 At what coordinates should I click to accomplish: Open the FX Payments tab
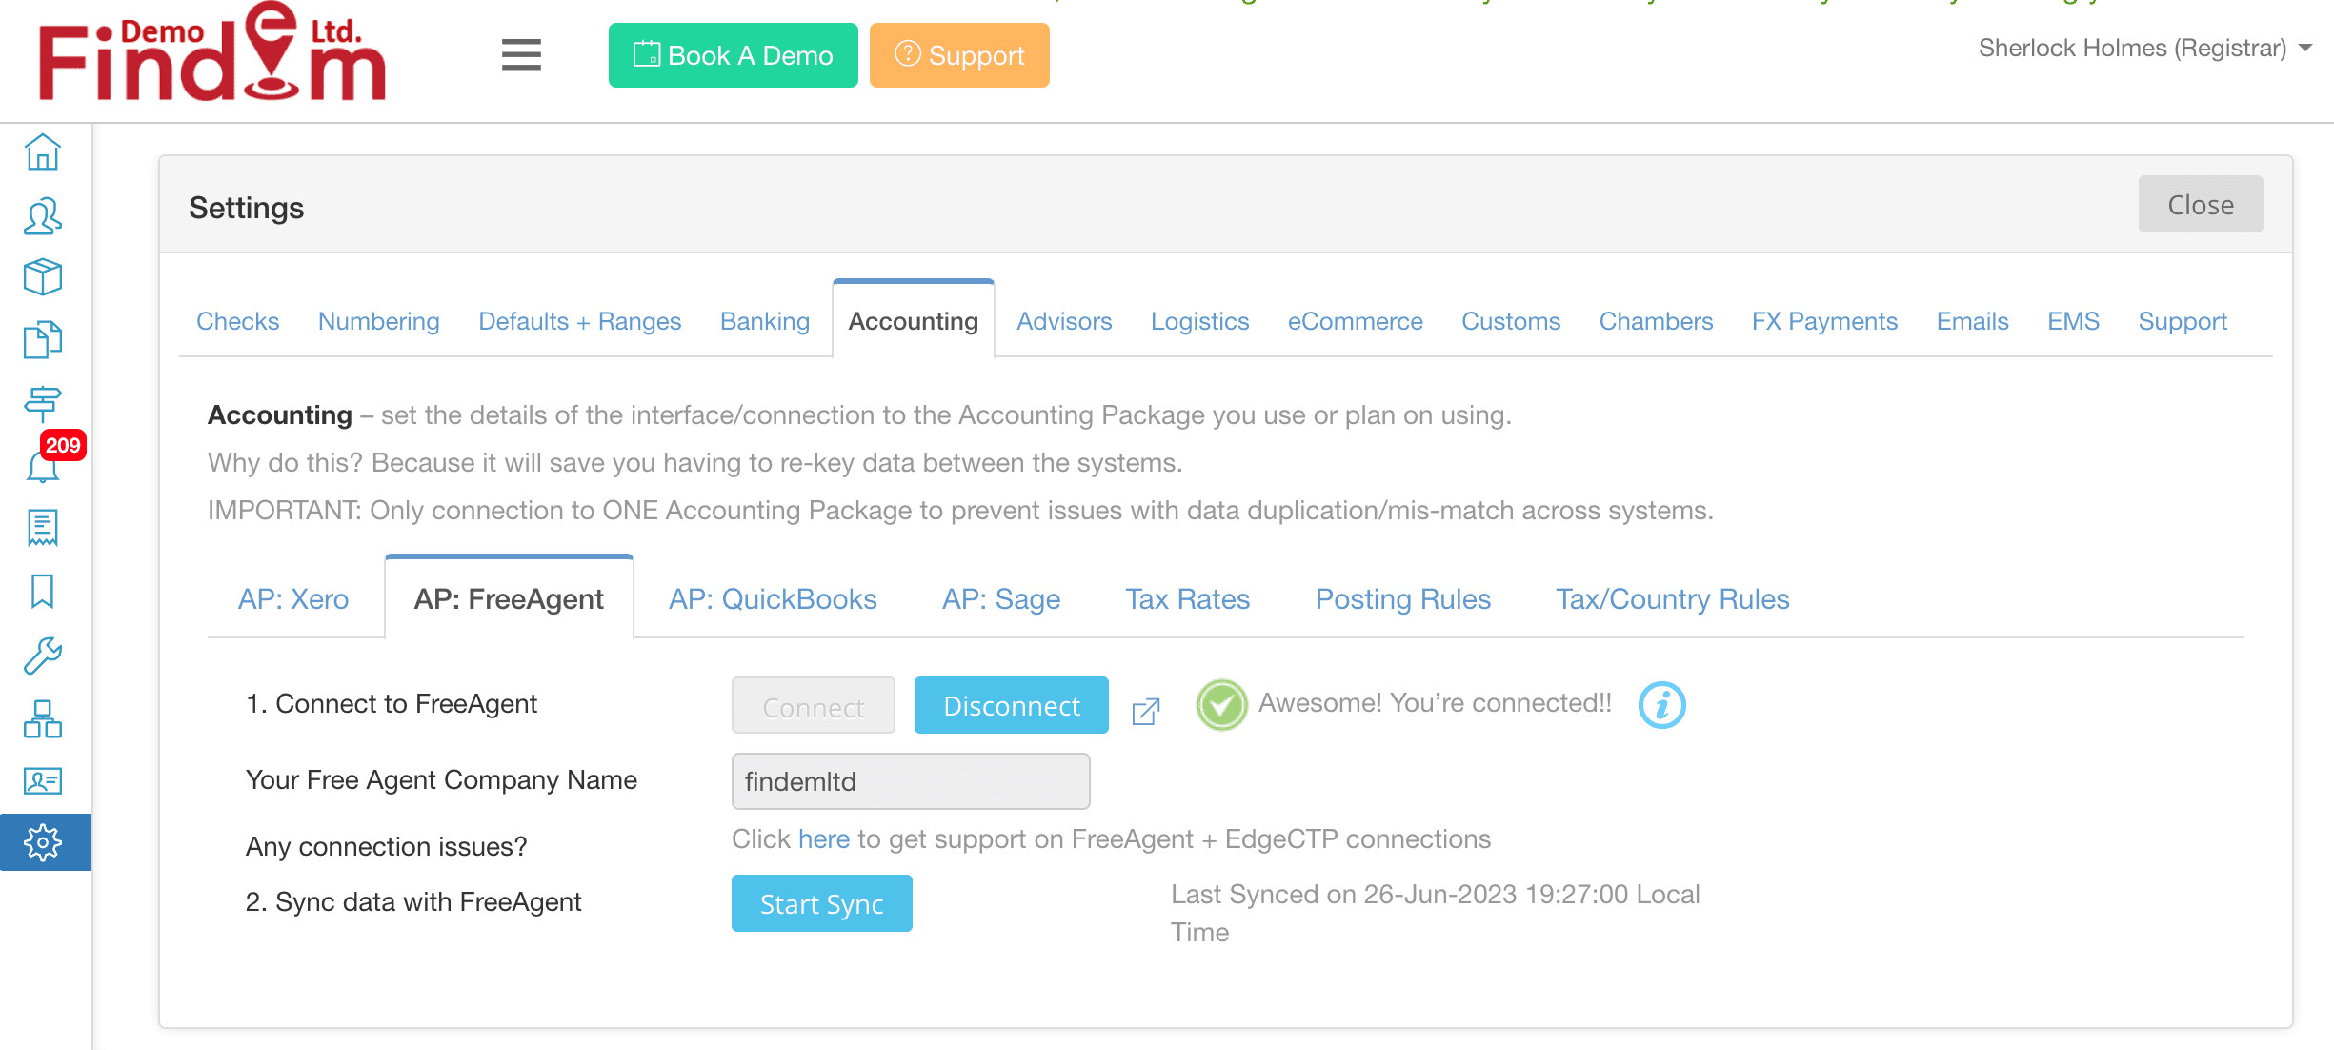1824,321
